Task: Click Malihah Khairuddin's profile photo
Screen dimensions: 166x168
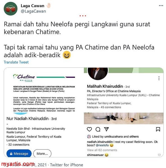Action: click(98, 73)
